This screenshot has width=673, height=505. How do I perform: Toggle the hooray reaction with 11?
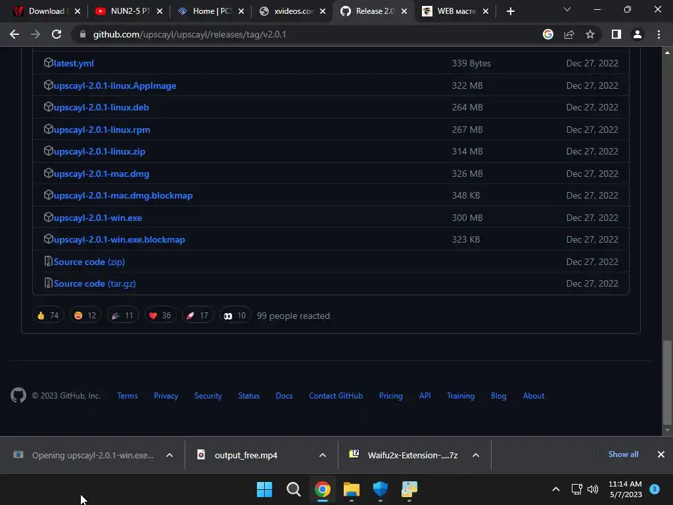point(123,315)
